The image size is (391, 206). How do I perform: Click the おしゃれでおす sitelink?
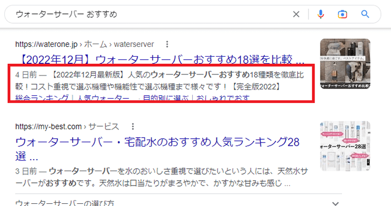click(x=223, y=97)
